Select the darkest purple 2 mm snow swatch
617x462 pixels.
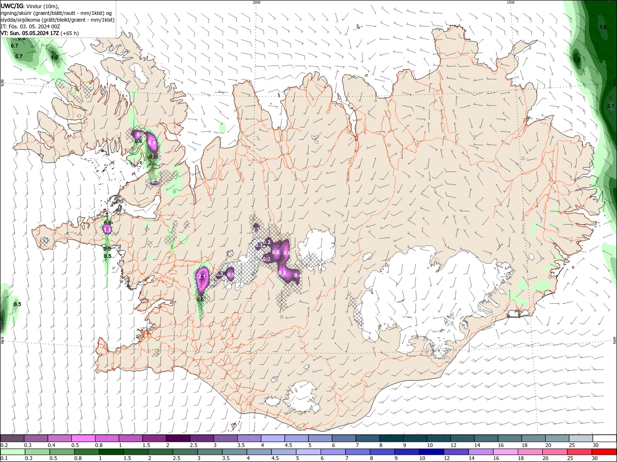point(178,438)
